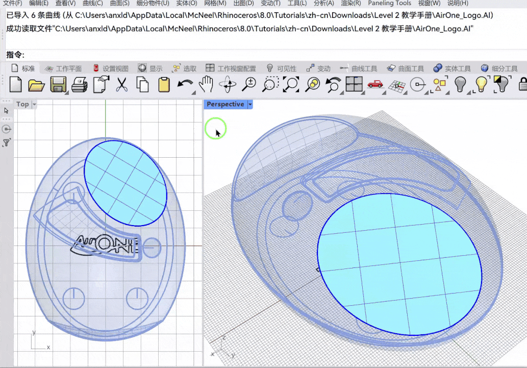Open the 实体(O) menu
The height and width of the screenshot is (368, 527).
point(186,3)
